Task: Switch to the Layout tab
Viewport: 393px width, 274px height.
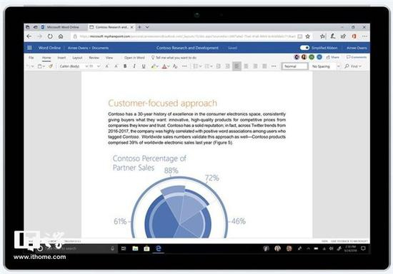Action: click(77, 58)
